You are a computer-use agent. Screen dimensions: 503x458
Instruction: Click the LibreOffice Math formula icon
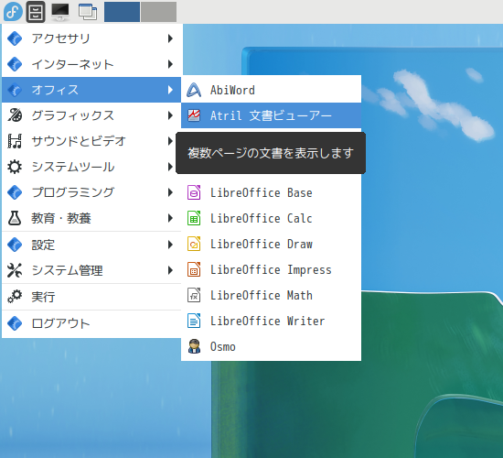(194, 295)
